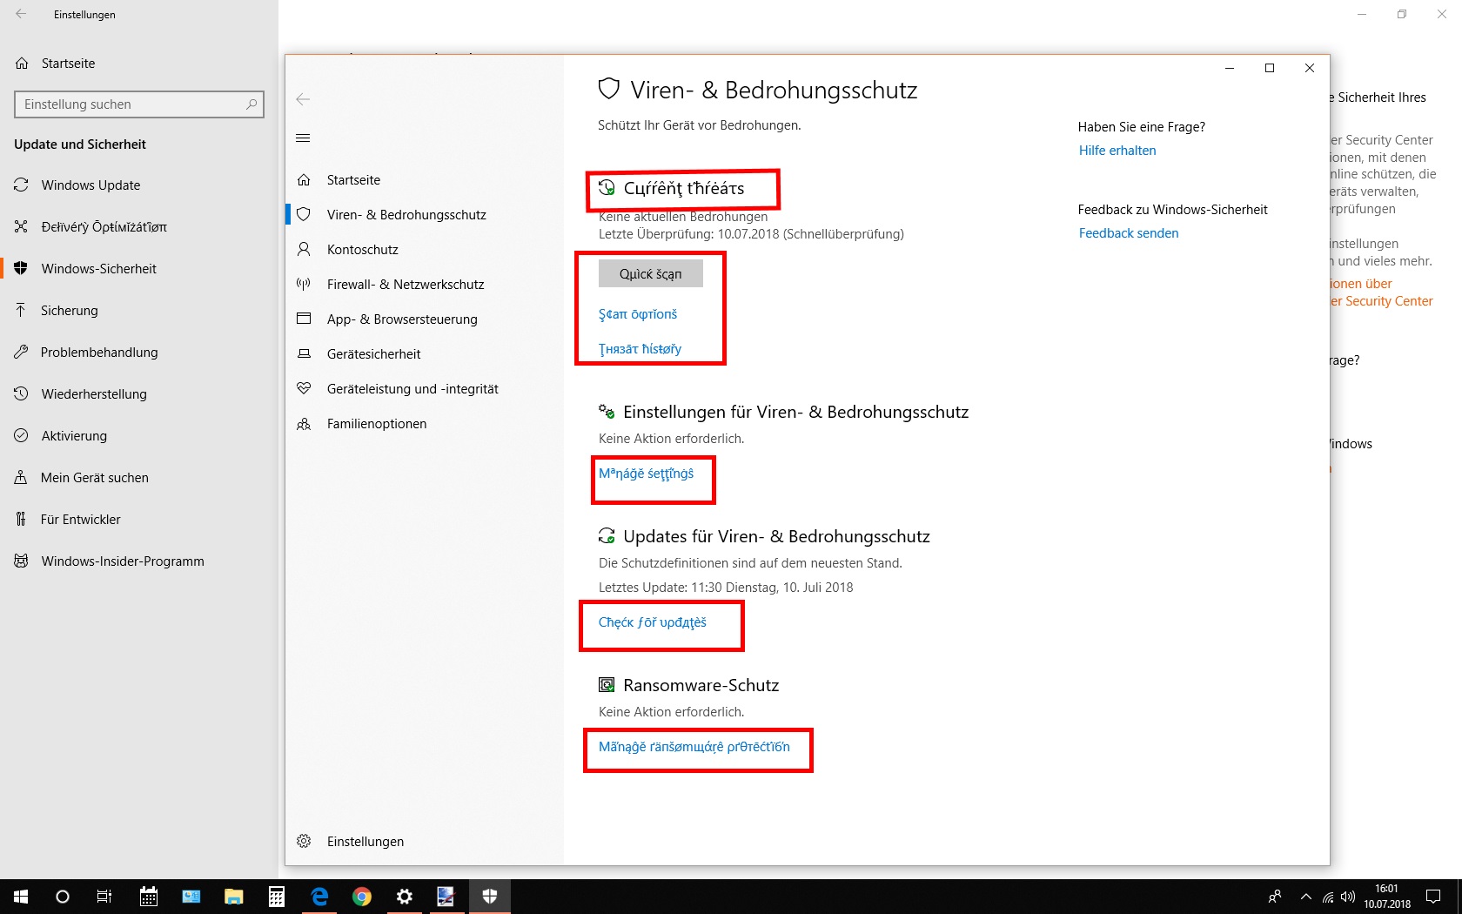Click the volume icon in system tray
This screenshot has height=914, width=1462.
pos(1348,897)
